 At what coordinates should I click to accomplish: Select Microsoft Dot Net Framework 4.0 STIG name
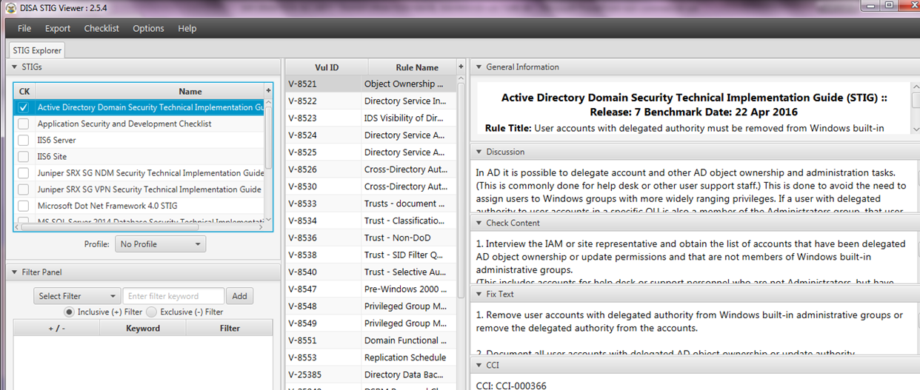pyautogui.click(x=107, y=205)
